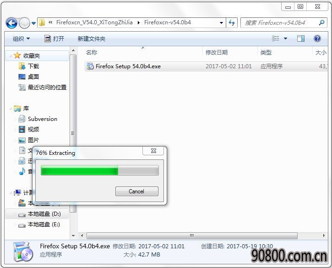Open the 图片 library

pos(33,140)
